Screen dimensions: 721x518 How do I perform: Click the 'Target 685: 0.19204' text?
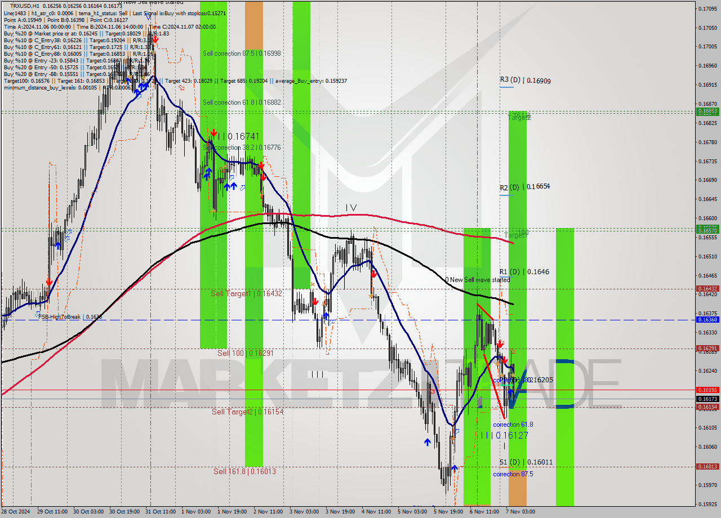click(x=245, y=81)
